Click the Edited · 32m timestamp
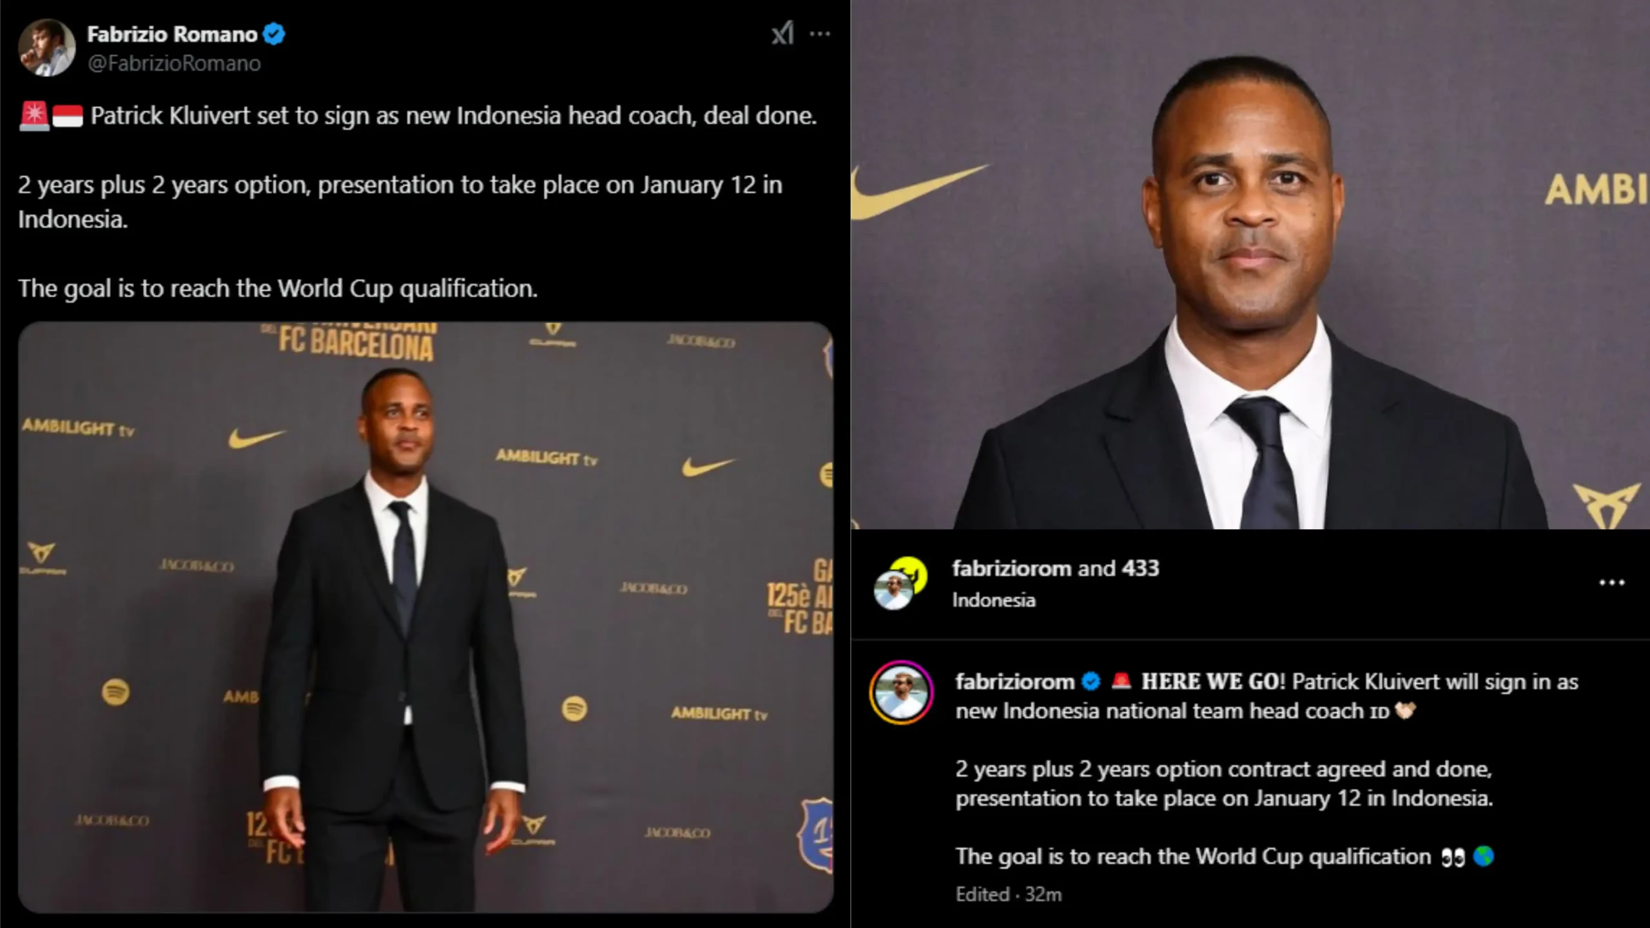This screenshot has height=928, width=1650. click(1009, 894)
